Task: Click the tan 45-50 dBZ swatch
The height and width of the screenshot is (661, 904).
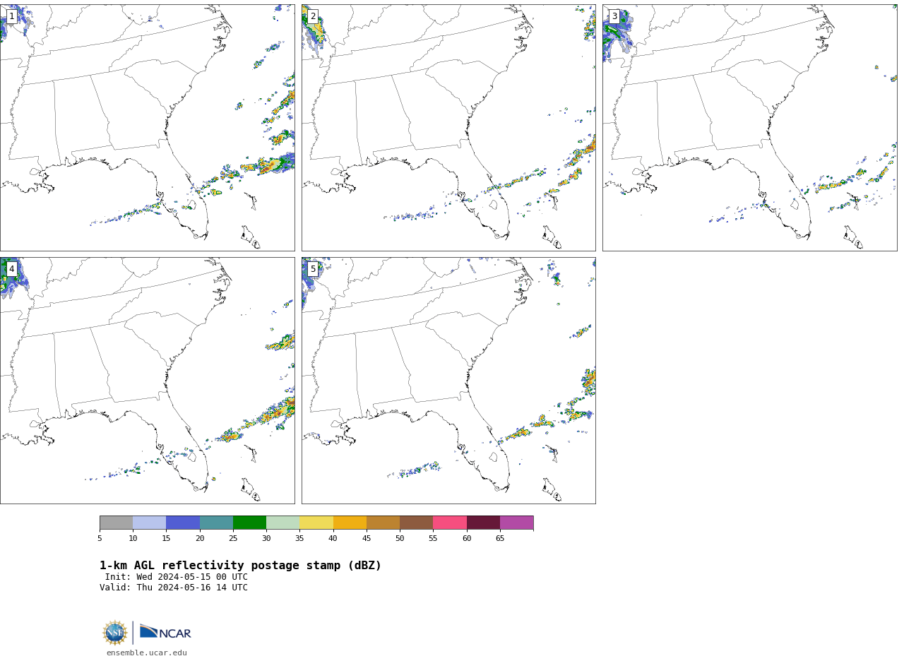Action: pyautogui.click(x=383, y=523)
